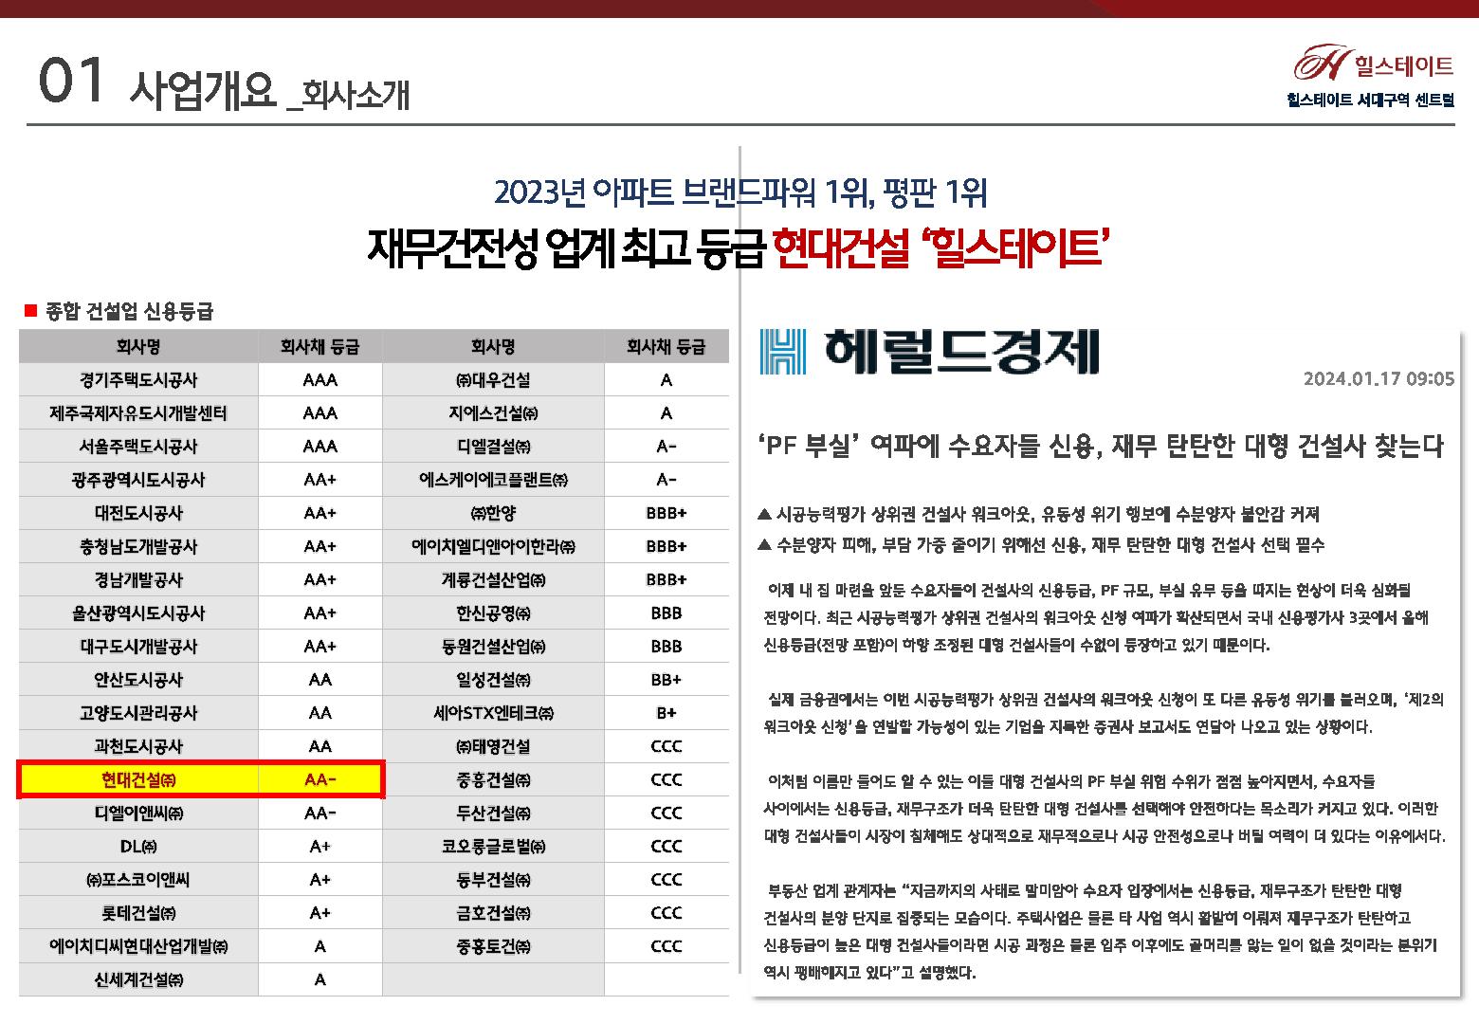Screen dimensions: 1479x1024
Task: Click the 사업개요 _회사소개 page title
Action: click(x=269, y=92)
